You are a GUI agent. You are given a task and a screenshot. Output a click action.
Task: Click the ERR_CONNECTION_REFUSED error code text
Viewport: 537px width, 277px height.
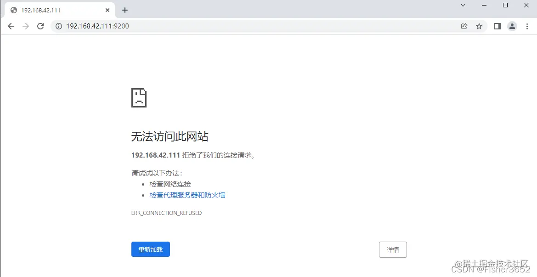[166, 213]
